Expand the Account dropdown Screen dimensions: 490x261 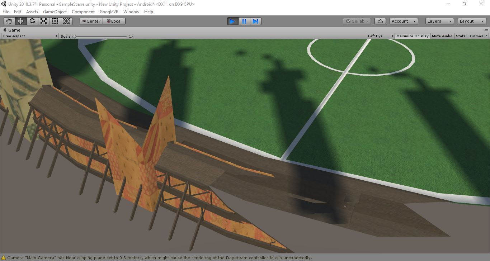point(404,21)
